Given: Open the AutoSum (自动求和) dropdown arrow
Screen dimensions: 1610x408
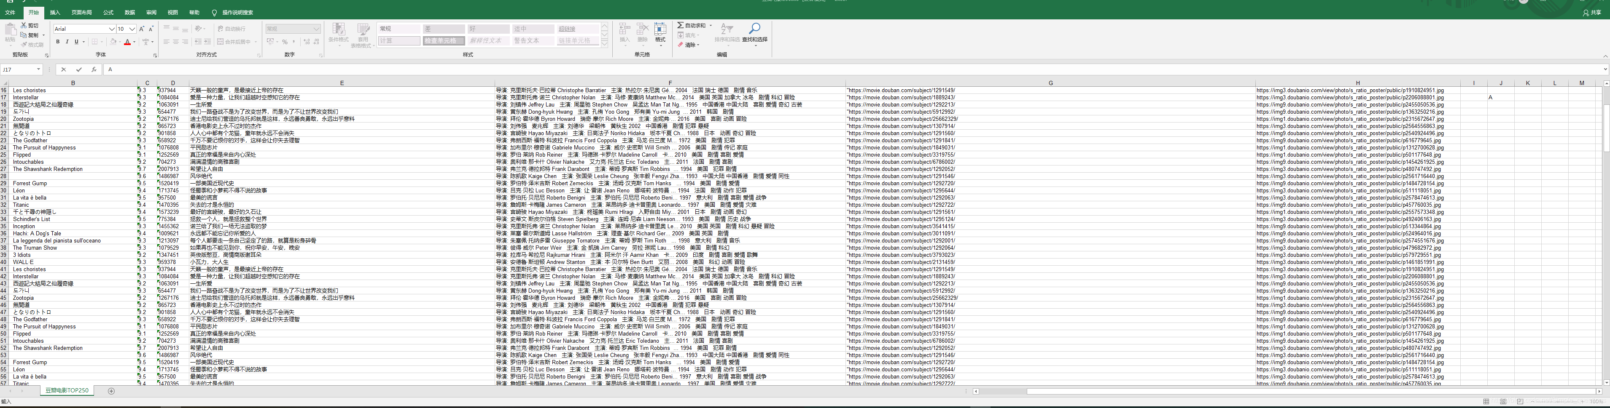Looking at the screenshot, I should [711, 26].
